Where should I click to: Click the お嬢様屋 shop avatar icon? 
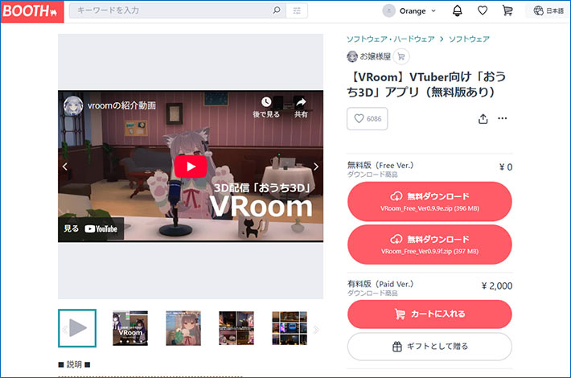click(352, 56)
